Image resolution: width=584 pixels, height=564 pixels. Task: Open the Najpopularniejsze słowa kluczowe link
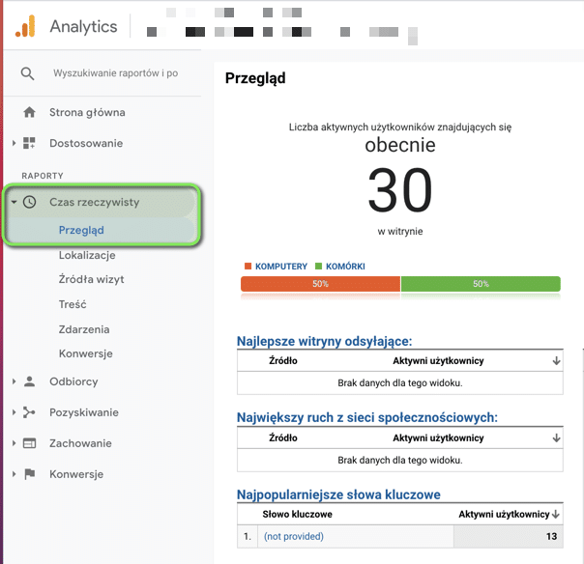click(x=338, y=494)
